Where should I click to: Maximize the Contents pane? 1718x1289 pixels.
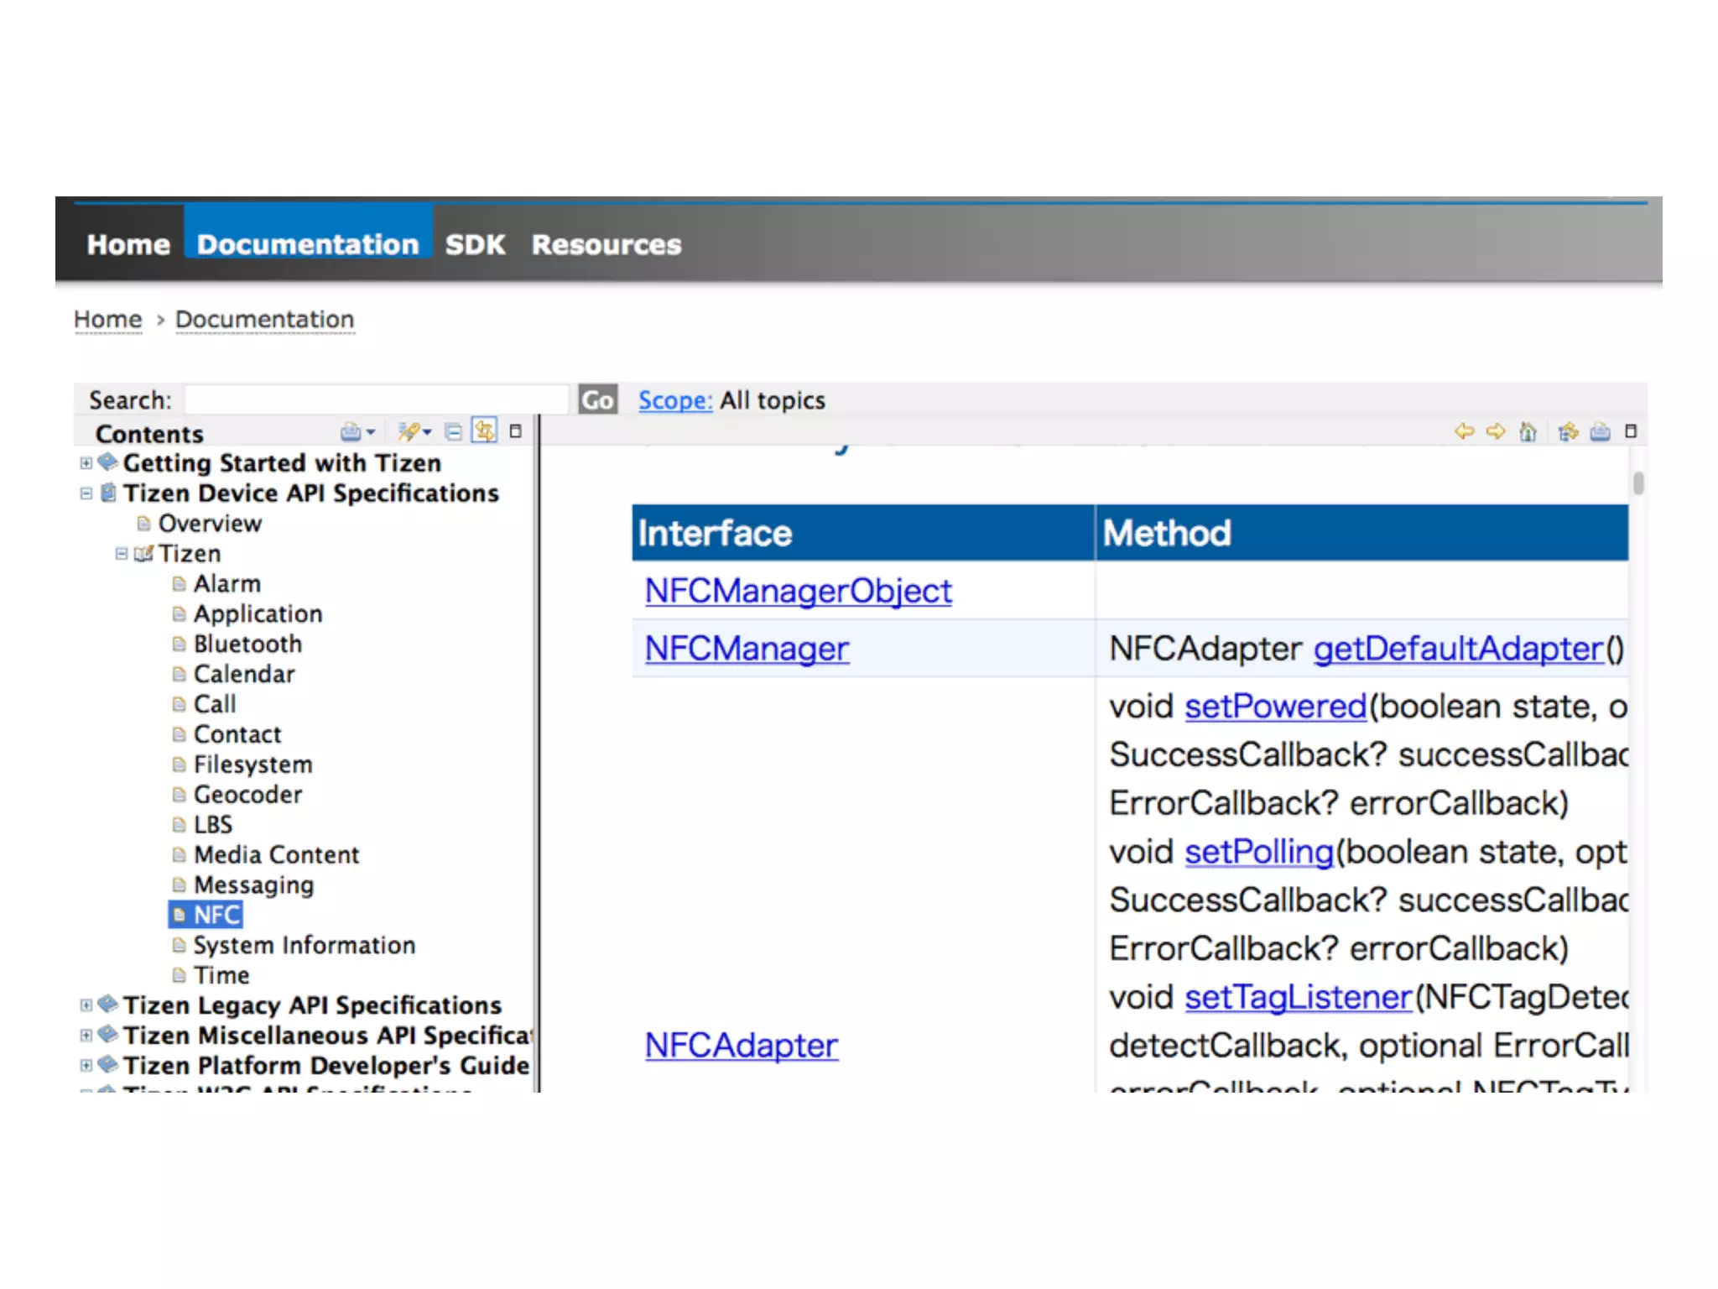point(516,431)
